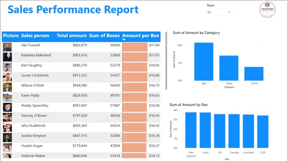Select the name Mallorie Waber
Image resolution: width=287 pixels, height=161 pixels.
(33, 156)
